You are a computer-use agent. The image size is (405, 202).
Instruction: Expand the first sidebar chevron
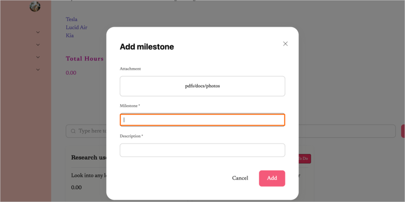click(38, 32)
